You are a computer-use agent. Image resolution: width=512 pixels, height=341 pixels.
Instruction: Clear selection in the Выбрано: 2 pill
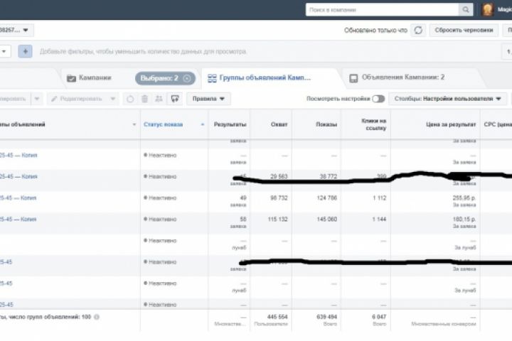click(187, 78)
